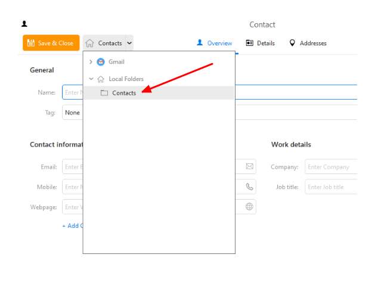Click the floppy disk icon on Save & Close

[31, 43]
